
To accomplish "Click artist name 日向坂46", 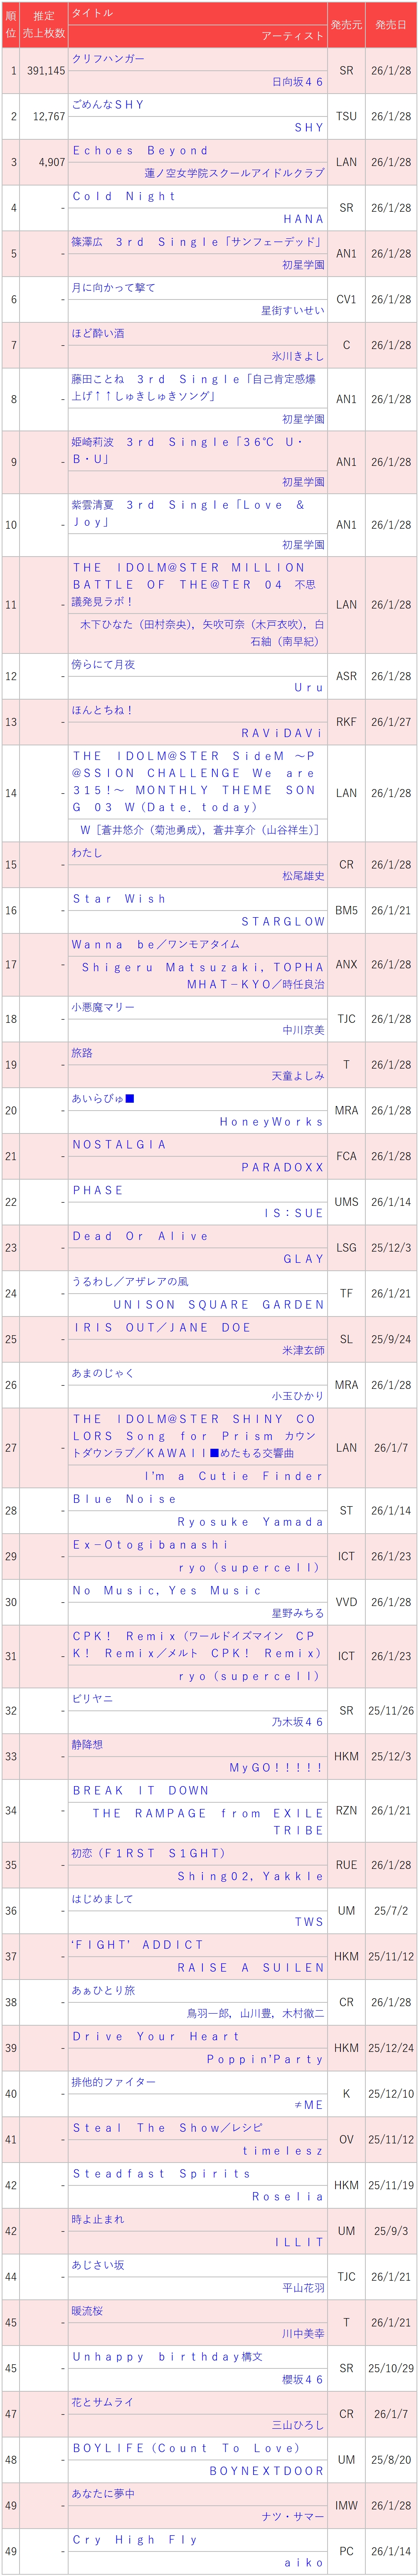I will (x=298, y=82).
